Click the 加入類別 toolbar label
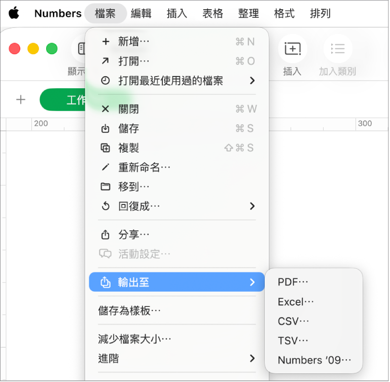This screenshot has width=390, height=382. tap(338, 72)
